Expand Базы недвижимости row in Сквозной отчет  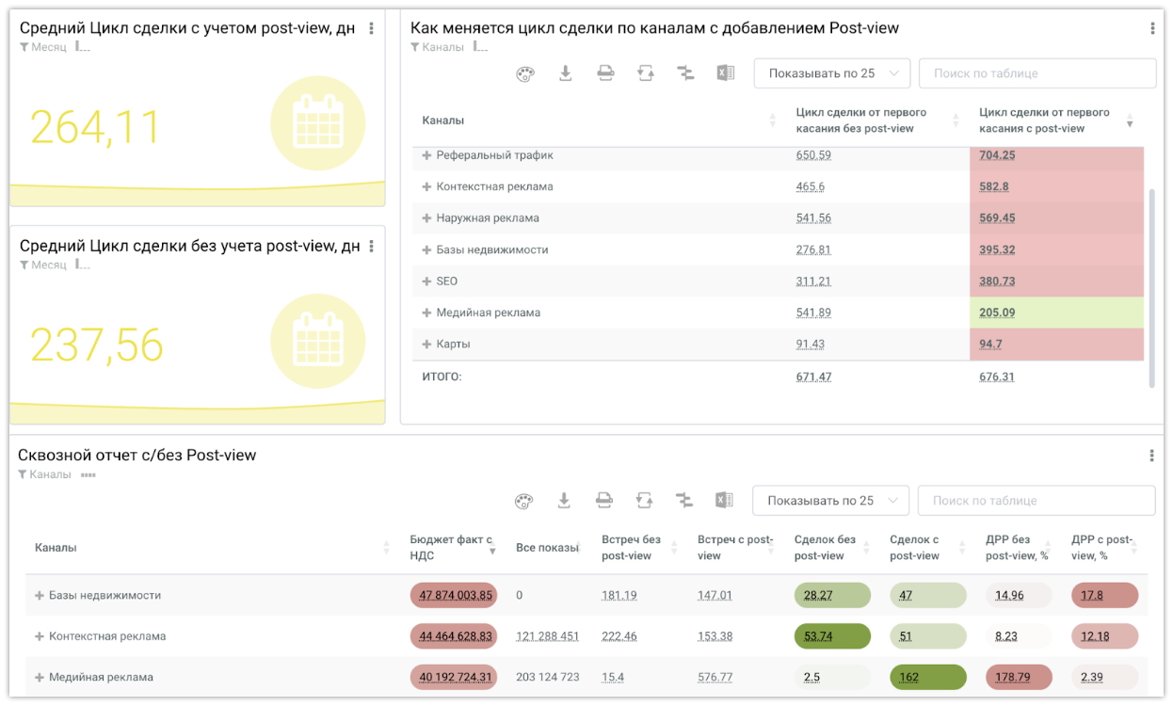coord(40,596)
